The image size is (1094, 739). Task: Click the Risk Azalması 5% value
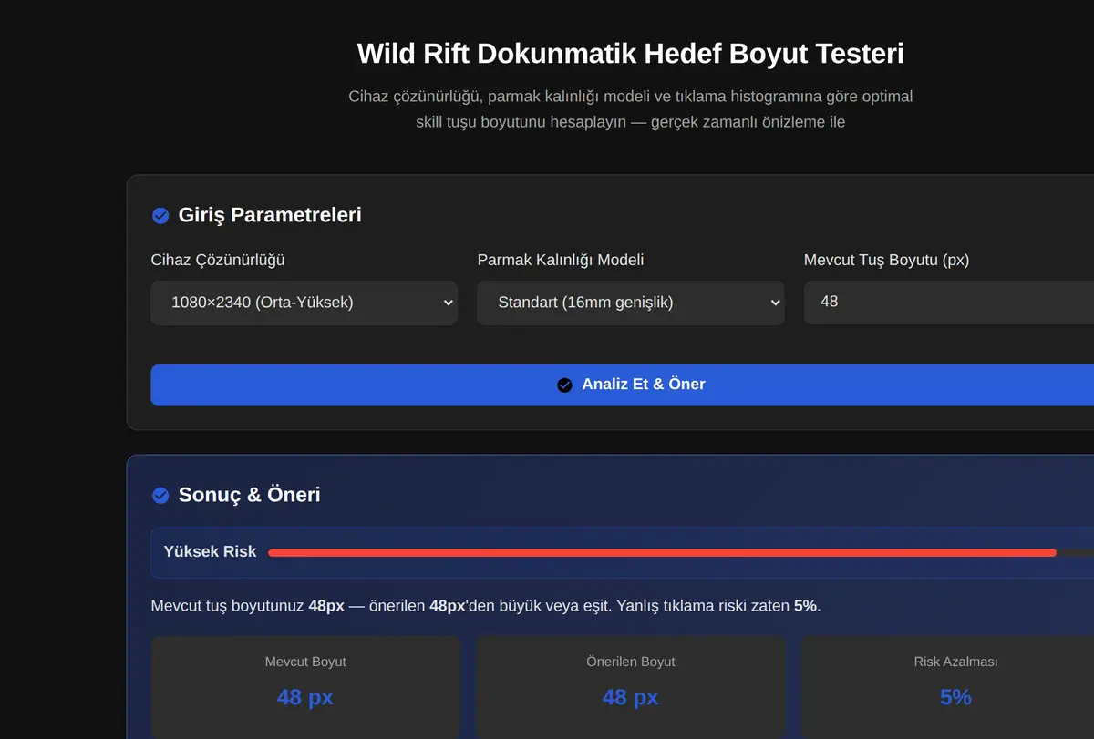[955, 697]
